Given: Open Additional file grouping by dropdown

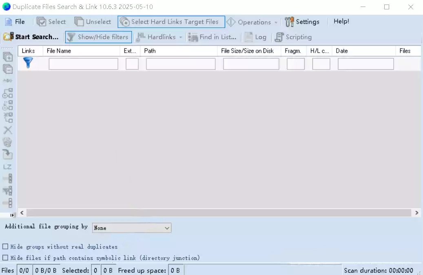Looking at the screenshot, I should (132, 228).
